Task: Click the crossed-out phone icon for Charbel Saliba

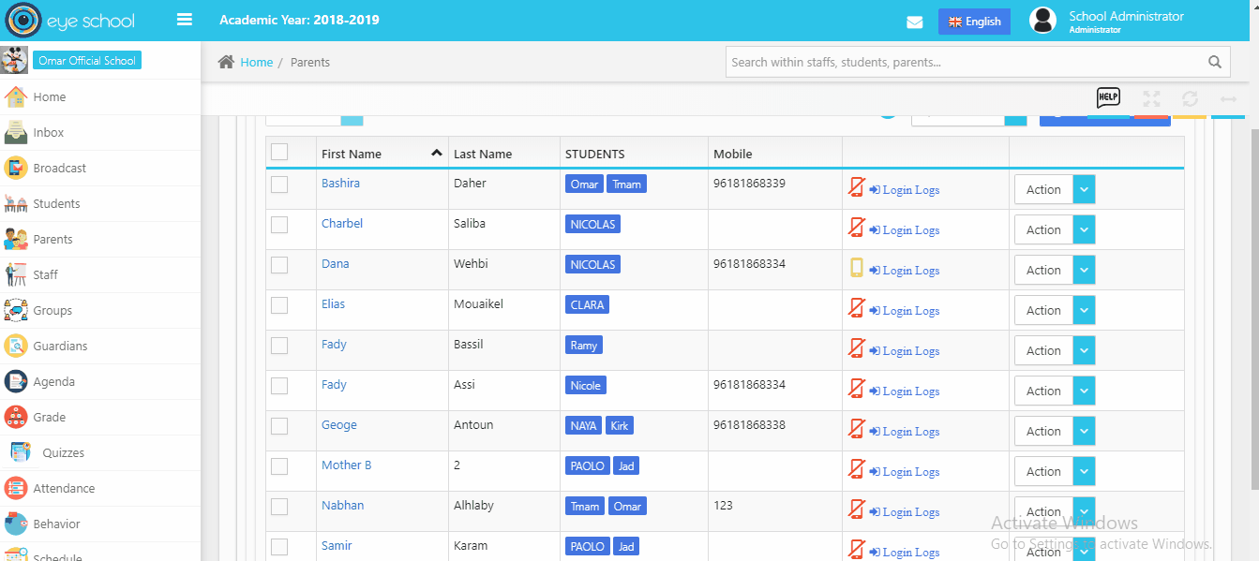Action: [x=856, y=228]
